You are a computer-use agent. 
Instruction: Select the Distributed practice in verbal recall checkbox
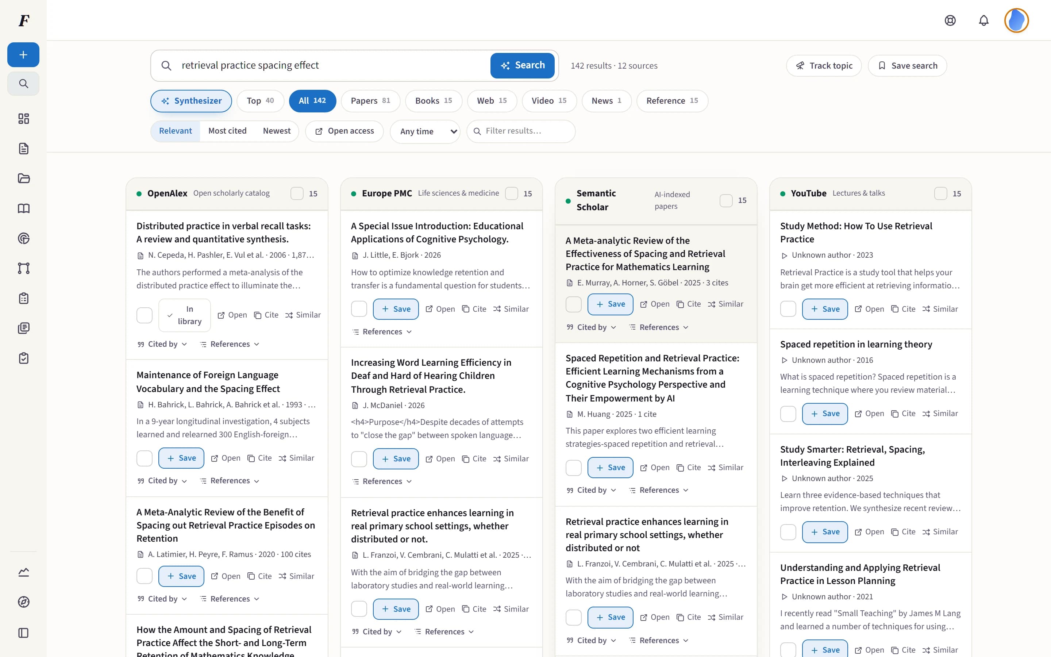(x=144, y=315)
